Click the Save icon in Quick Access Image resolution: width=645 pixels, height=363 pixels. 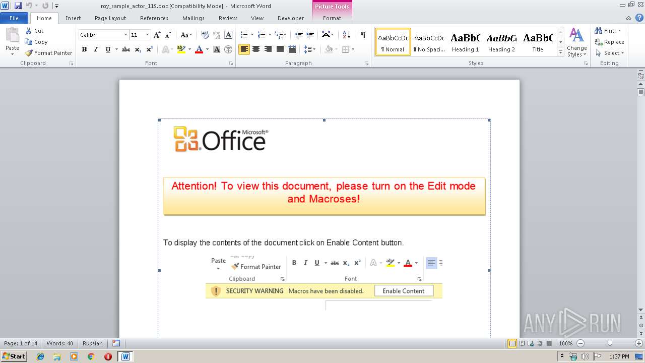point(18,6)
